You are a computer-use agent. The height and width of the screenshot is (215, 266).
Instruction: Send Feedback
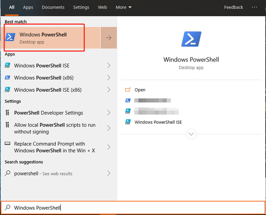(233, 7)
